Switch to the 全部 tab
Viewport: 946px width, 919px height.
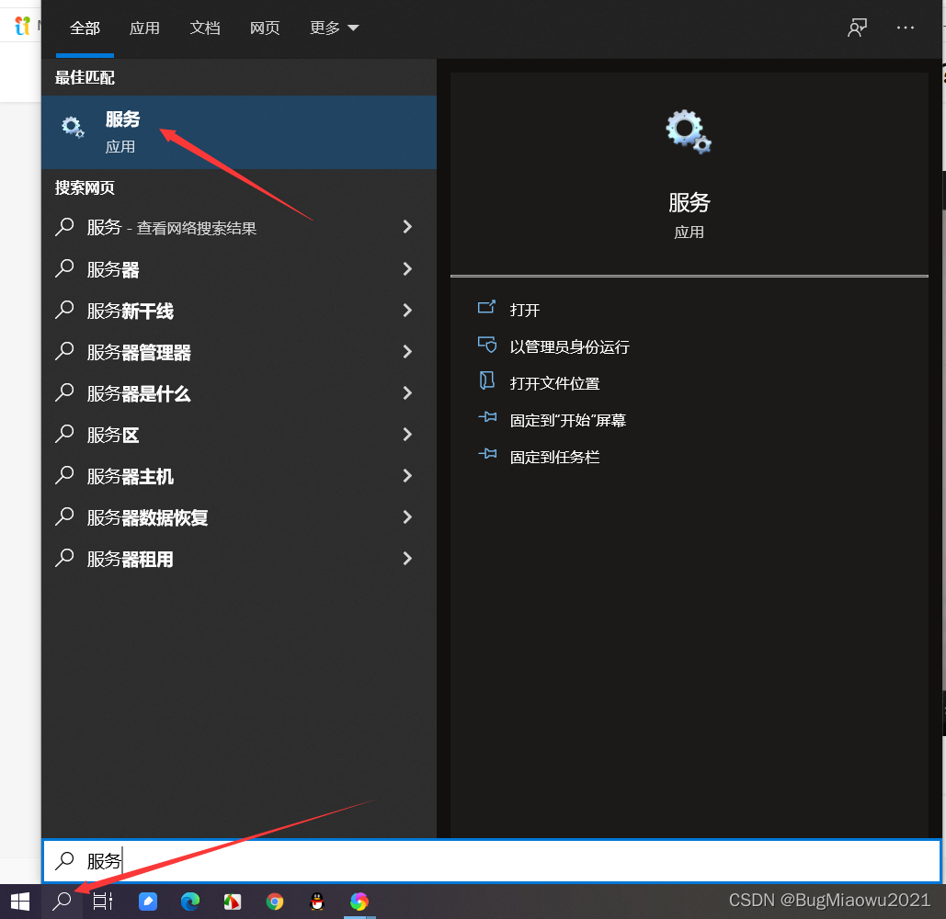[x=85, y=28]
